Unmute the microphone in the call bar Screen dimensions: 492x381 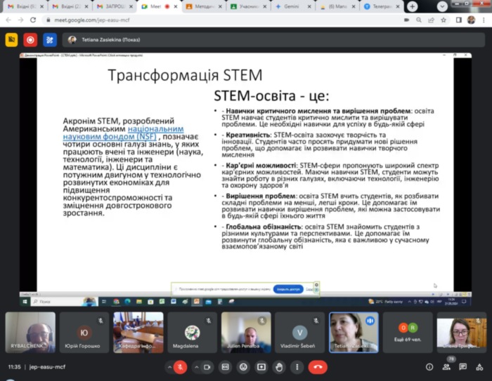(181, 366)
